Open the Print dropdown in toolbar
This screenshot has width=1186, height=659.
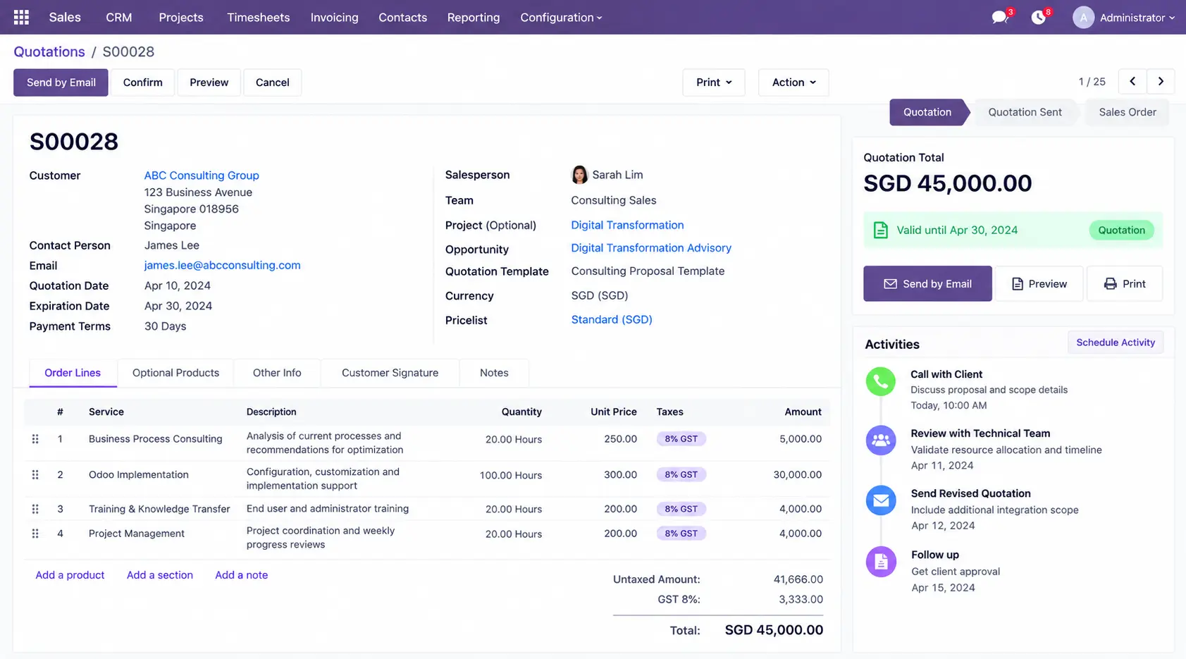pos(714,82)
